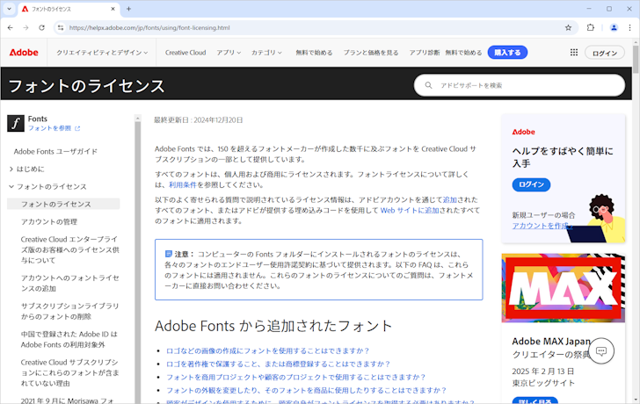This screenshot has height=404, width=640.
Task: Select アカウントの管理 sidebar item
Action: [x=49, y=222]
